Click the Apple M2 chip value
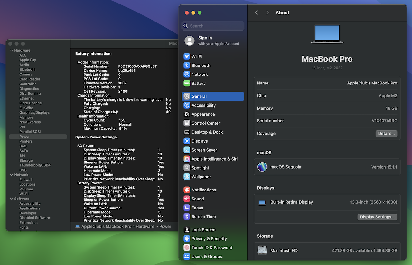The width and height of the screenshot is (412, 265). click(388, 96)
